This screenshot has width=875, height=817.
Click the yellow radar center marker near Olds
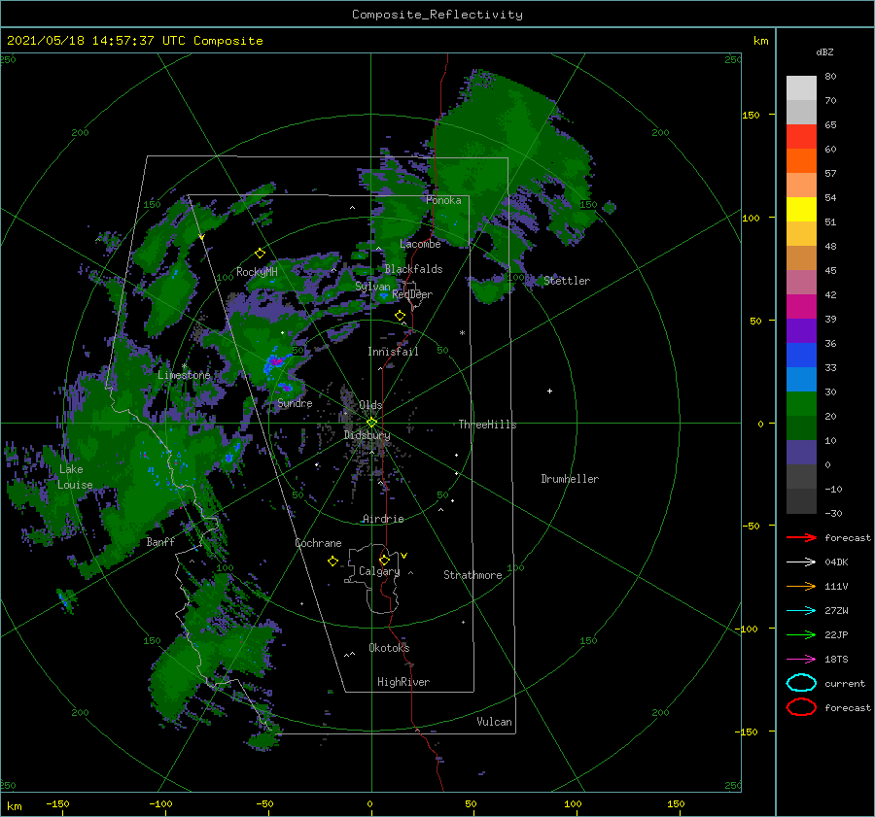click(x=371, y=423)
